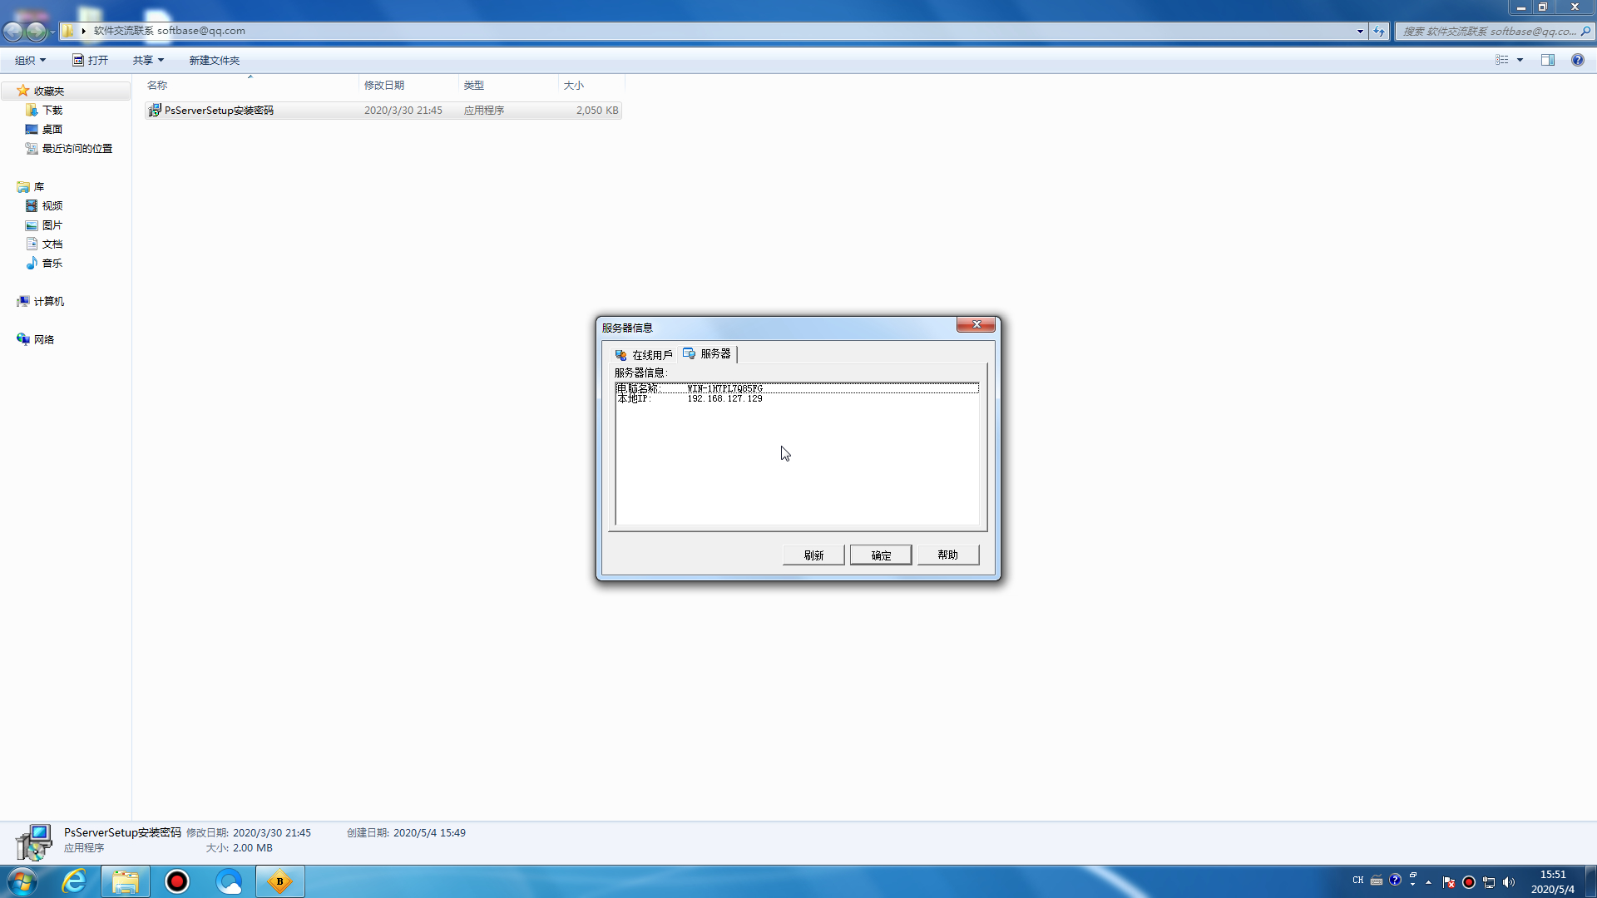Viewport: 1597px width, 898px height.
Task: Toggle the preview pane icon
Action: 1548,60
